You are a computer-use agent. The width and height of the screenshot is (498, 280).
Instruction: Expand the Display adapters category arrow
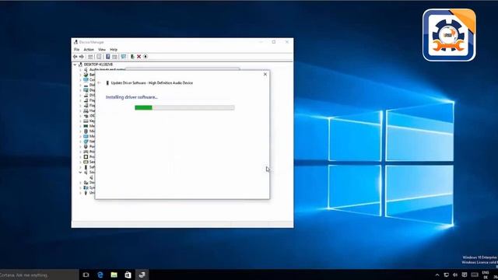80,90
